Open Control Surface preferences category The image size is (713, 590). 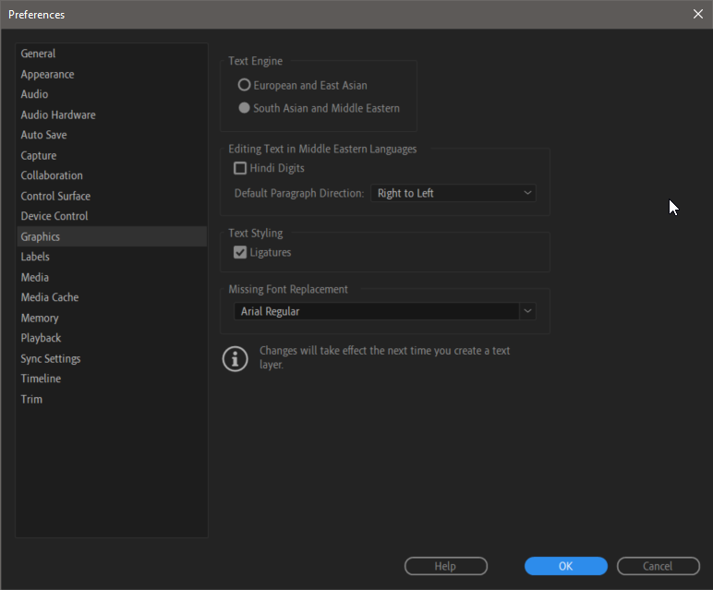[112, 196]
